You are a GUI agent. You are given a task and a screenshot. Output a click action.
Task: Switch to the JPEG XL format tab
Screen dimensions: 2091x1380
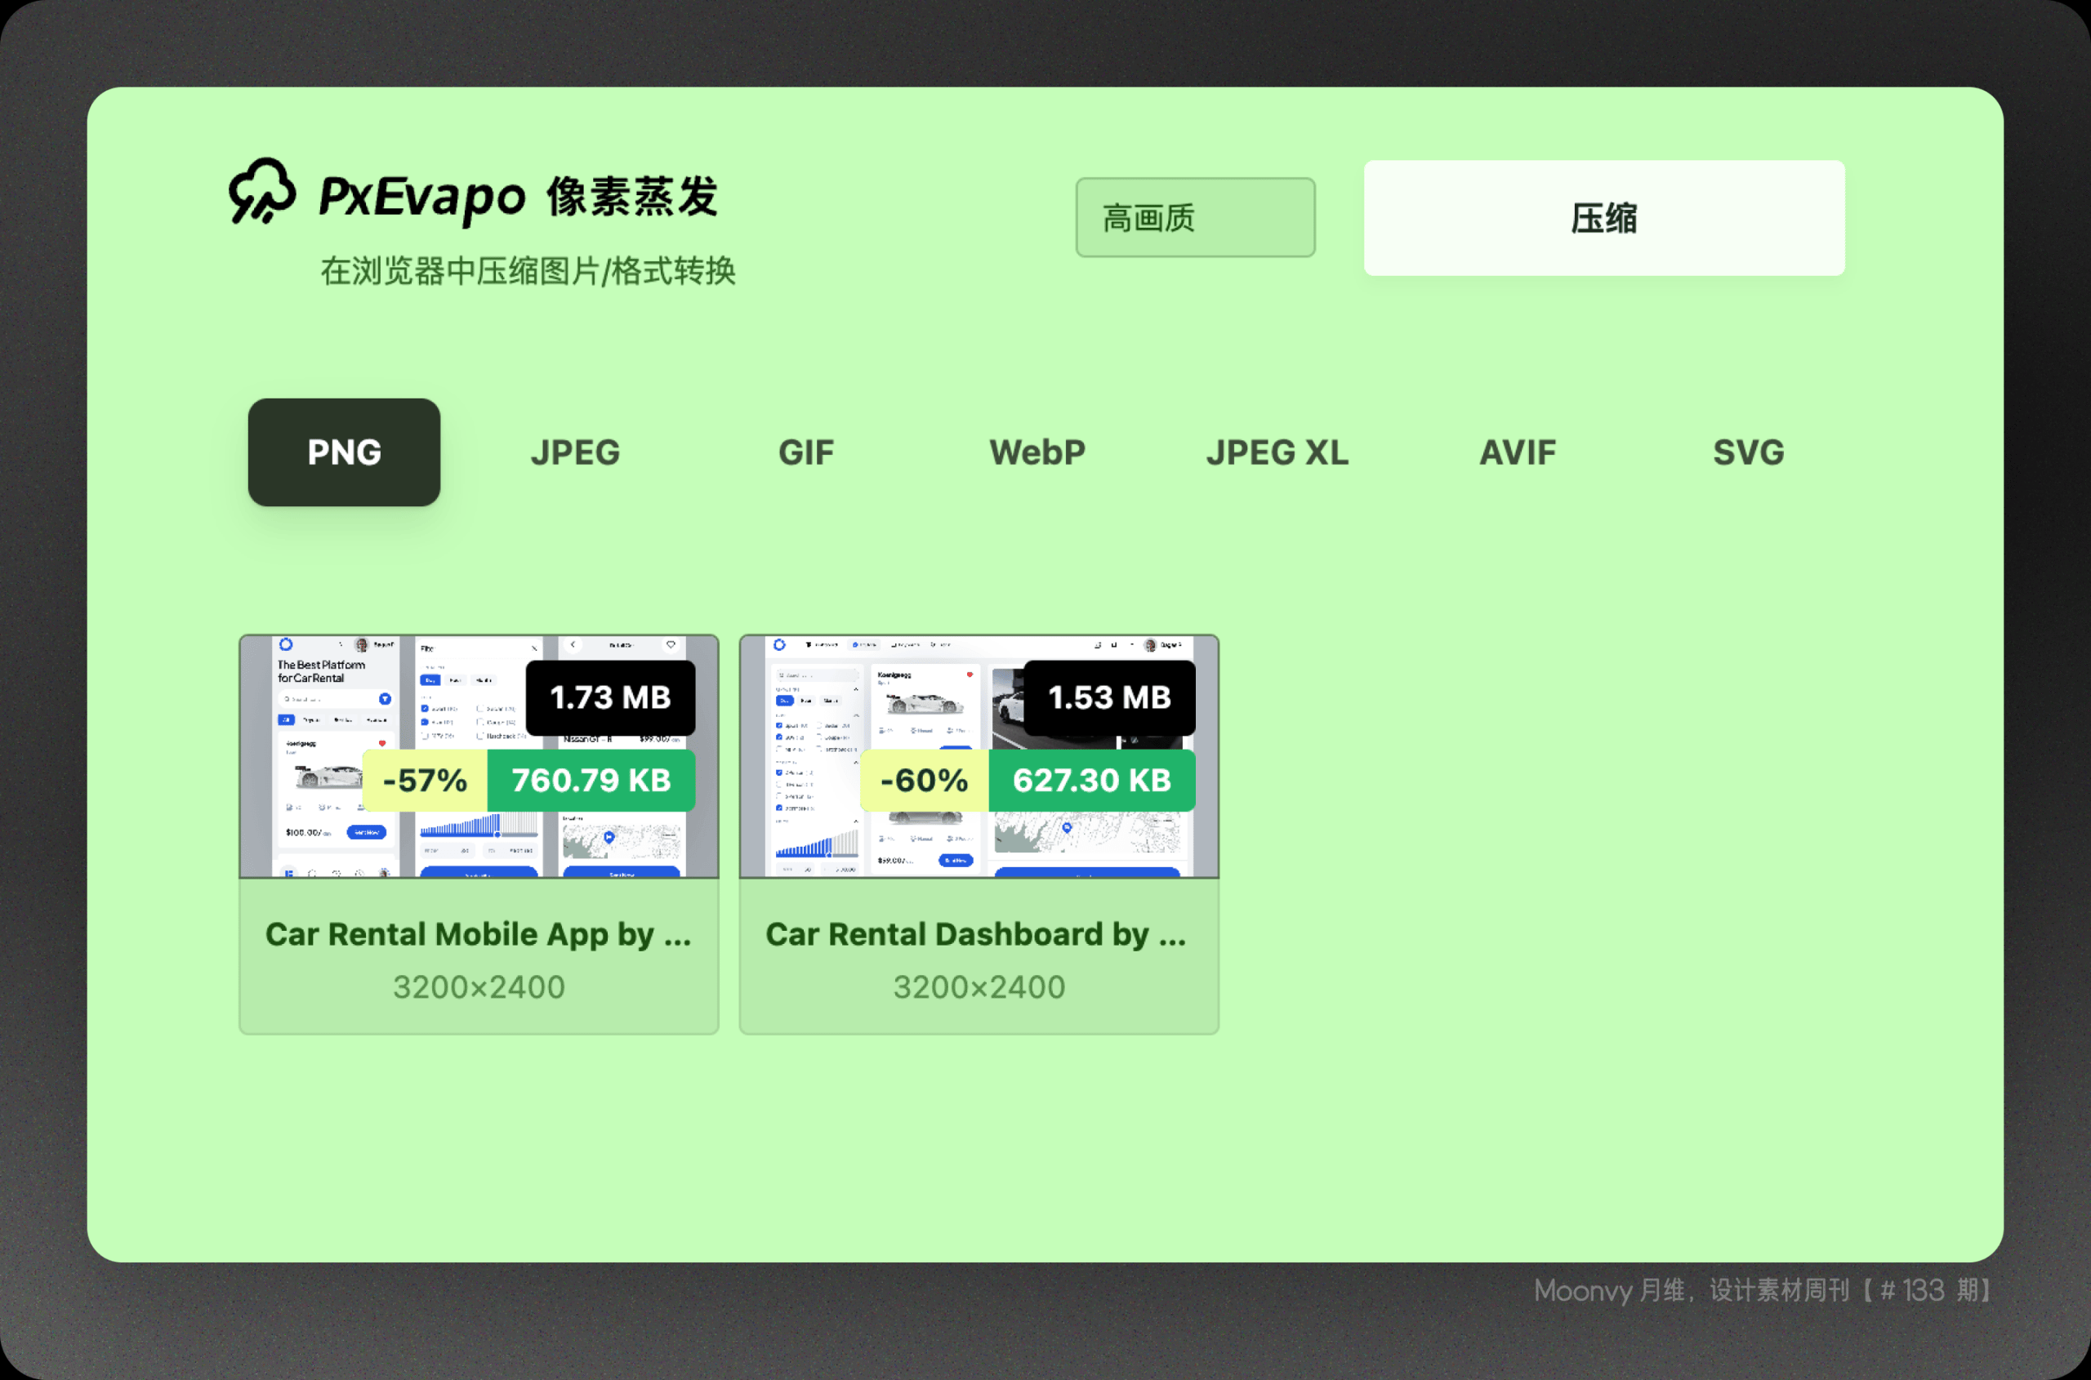coord(1277,452)
